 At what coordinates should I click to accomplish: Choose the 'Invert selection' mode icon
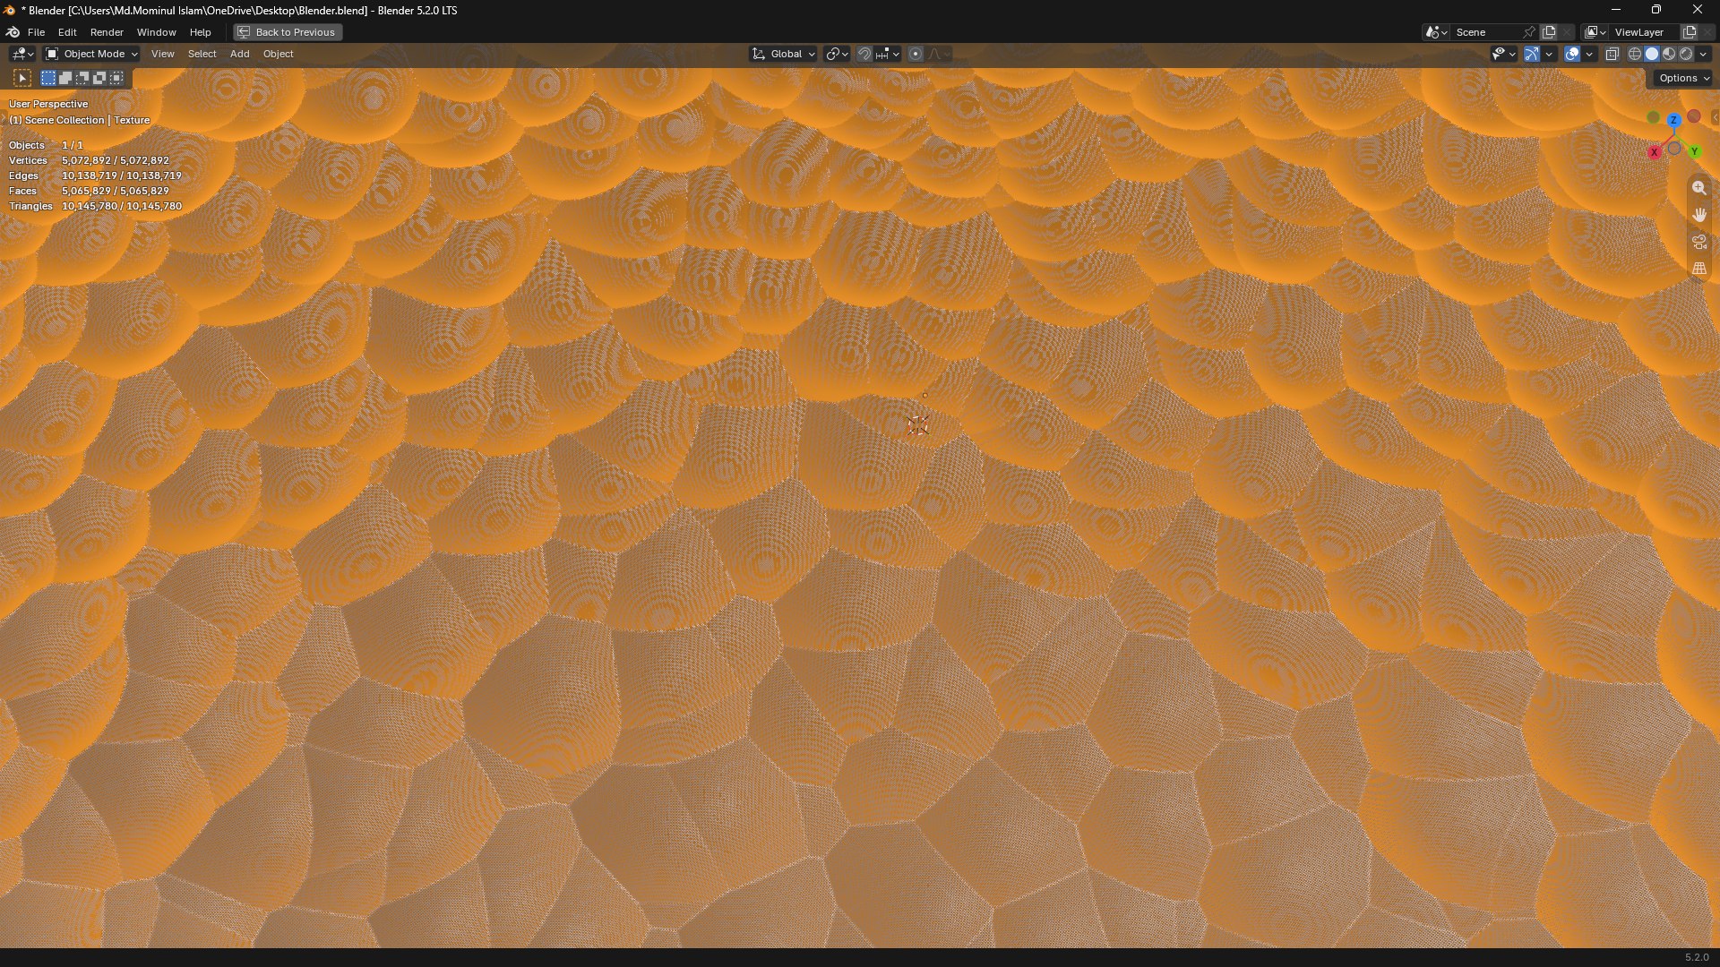pos(99,79)
